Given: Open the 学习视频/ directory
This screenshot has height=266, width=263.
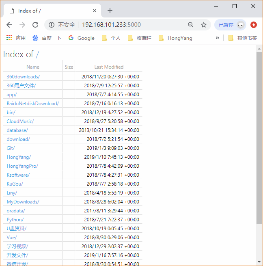Looking at the screenshot, I should 17,247.
